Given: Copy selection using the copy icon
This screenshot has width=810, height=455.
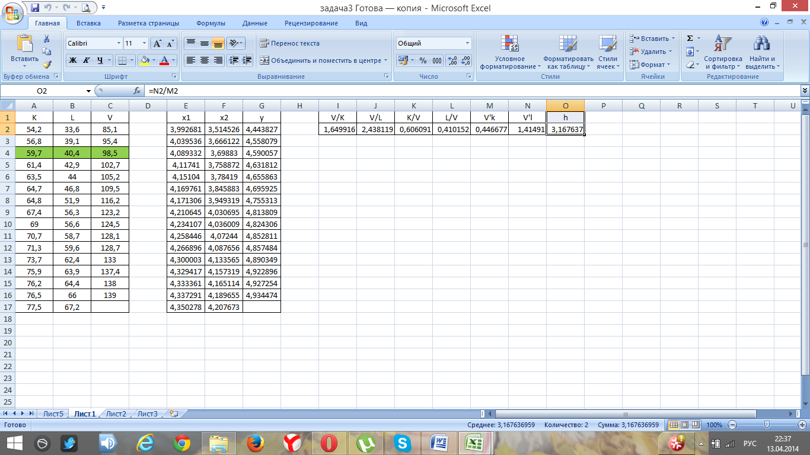Looking at the screenshot, I should (47, 52).
